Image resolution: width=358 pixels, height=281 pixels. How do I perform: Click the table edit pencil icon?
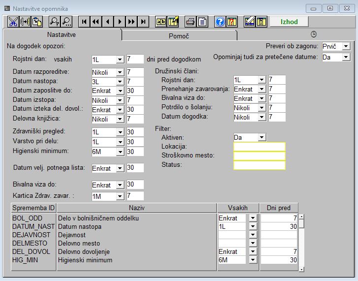click(173, 22)
